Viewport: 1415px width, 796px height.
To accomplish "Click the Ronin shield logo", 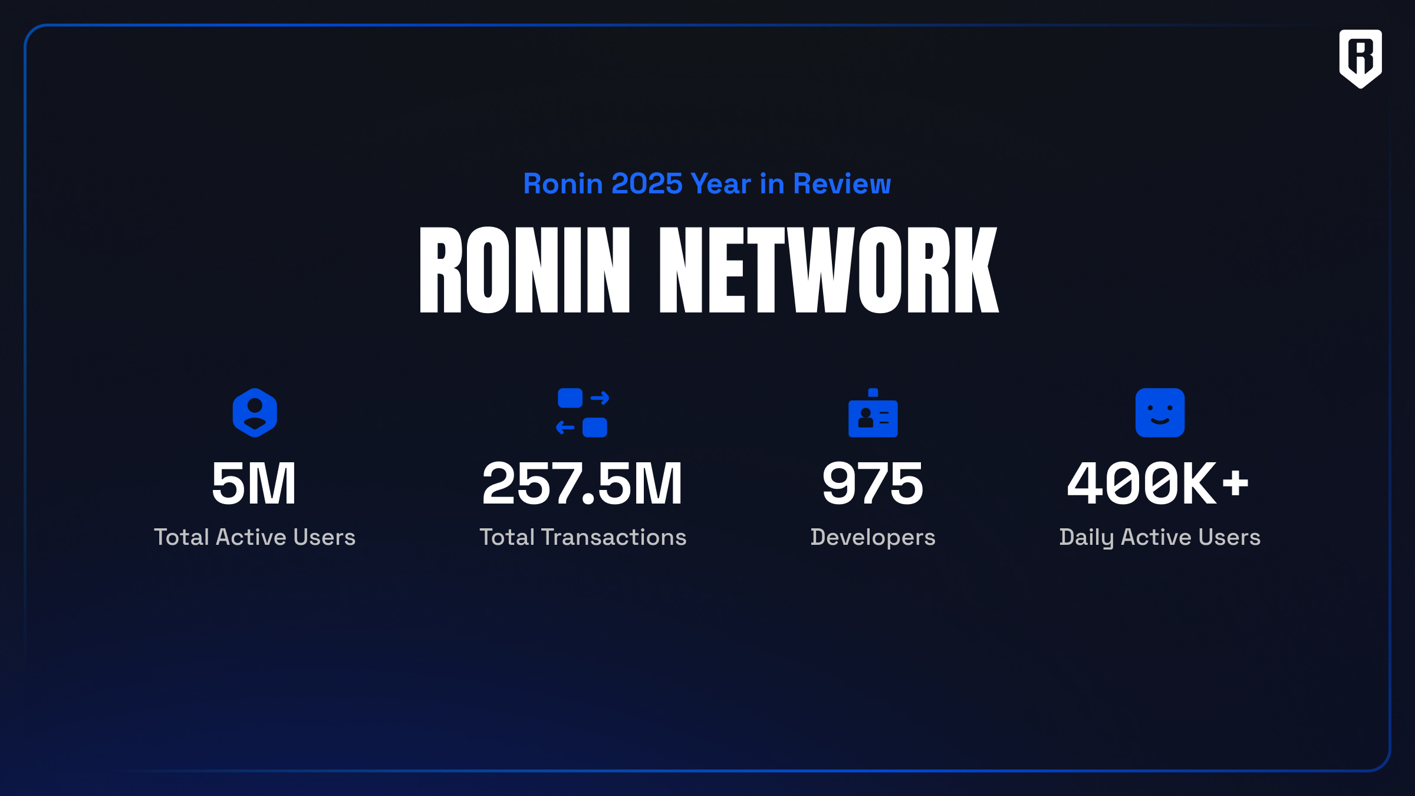I will [x=1360, y=58].
